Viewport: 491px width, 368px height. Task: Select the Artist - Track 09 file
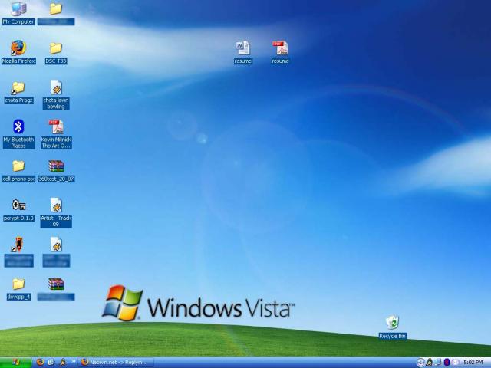(56, 212)
